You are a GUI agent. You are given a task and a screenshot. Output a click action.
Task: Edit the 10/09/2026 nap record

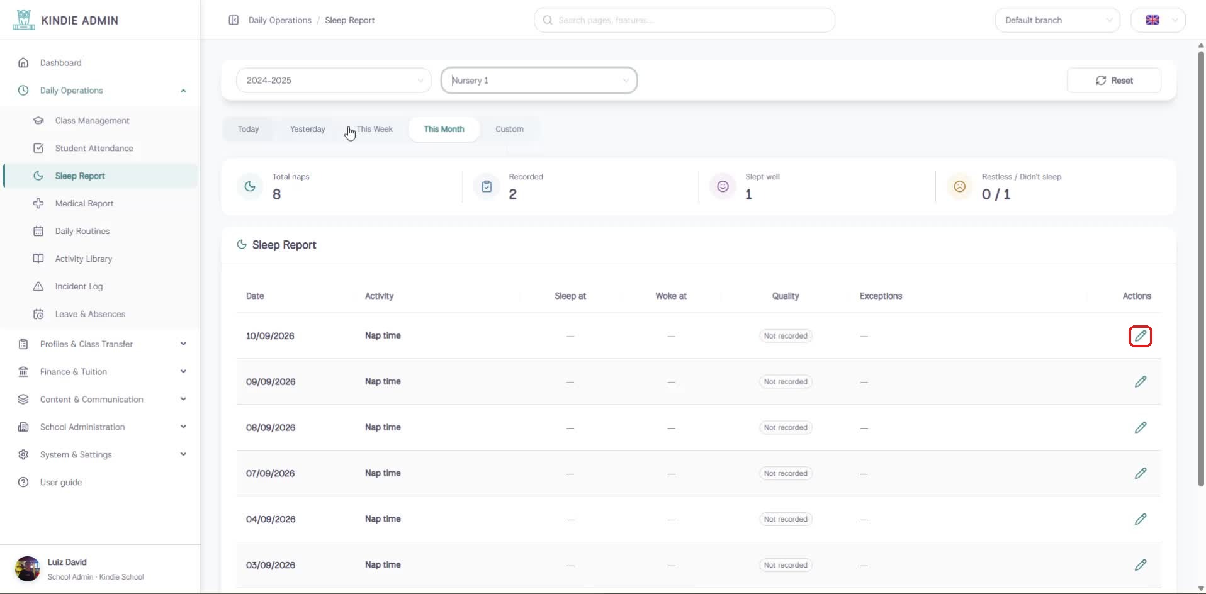pyautogui.click(x=1141, y=336)
